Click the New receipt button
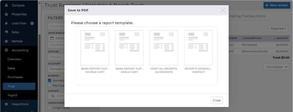This screenshot has width=293, height=112. pyautogui.click(x=277, y=5)
